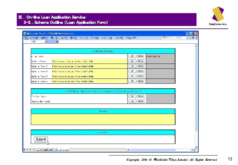Screen dimensions: 238x165
Task: Open the Name Box dropdown arrow
Action: (46, 42)
